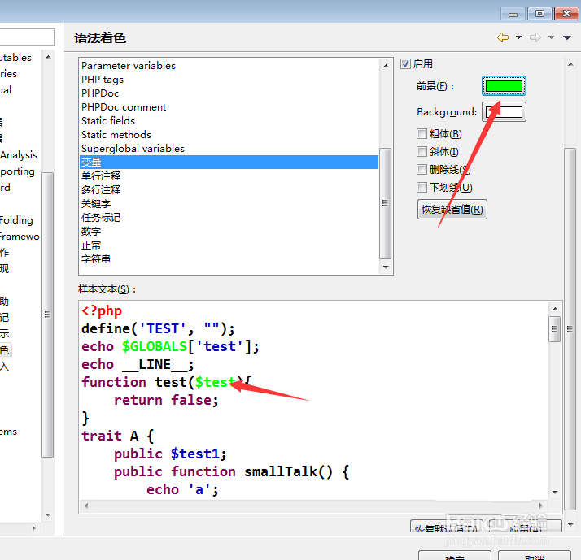Select 'Static methods' in the element list
Image resolution: width=581 pixels, height=560 pixels.
click(229, 135)
